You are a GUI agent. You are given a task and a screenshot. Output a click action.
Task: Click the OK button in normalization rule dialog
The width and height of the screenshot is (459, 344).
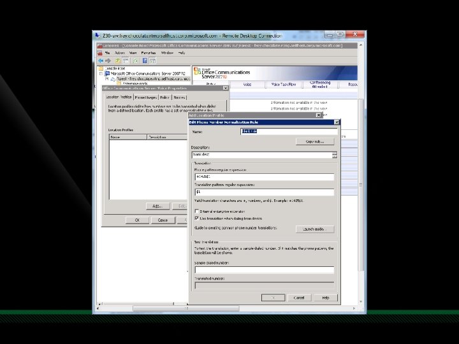273,297
